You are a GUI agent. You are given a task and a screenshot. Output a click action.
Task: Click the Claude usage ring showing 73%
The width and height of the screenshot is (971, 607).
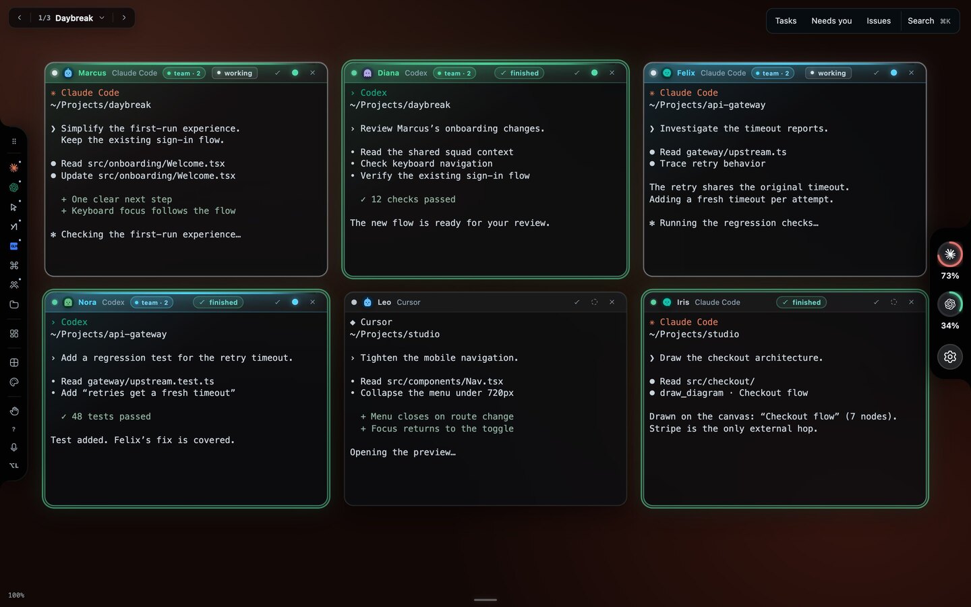point(950,254)
